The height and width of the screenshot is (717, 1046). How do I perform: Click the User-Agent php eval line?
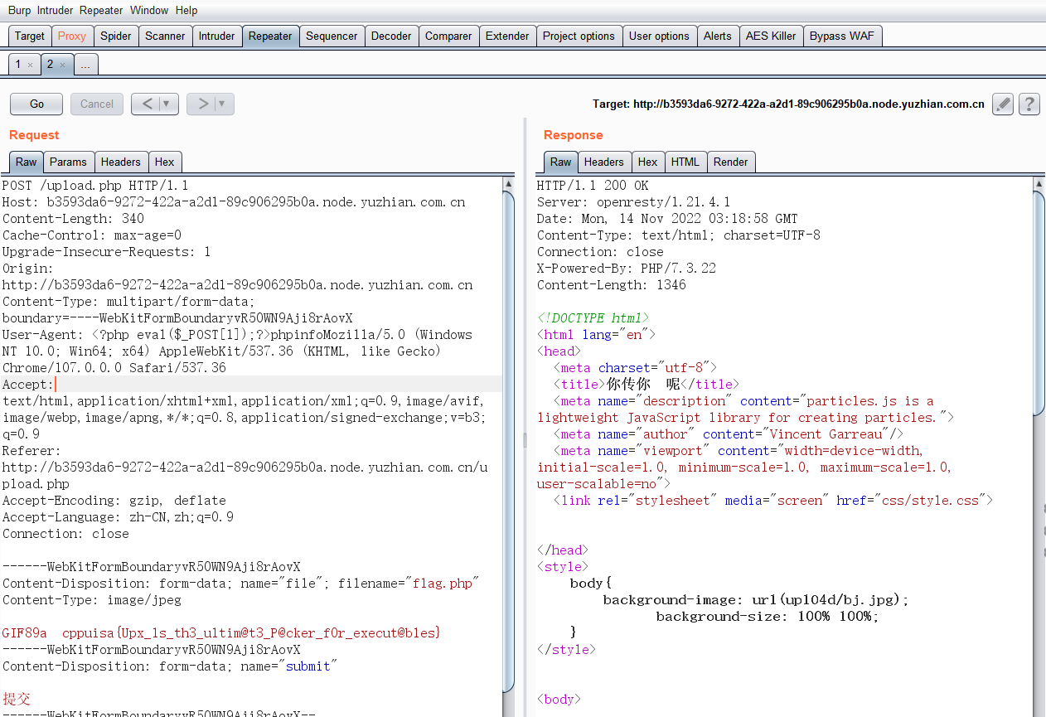pos(237,334)
